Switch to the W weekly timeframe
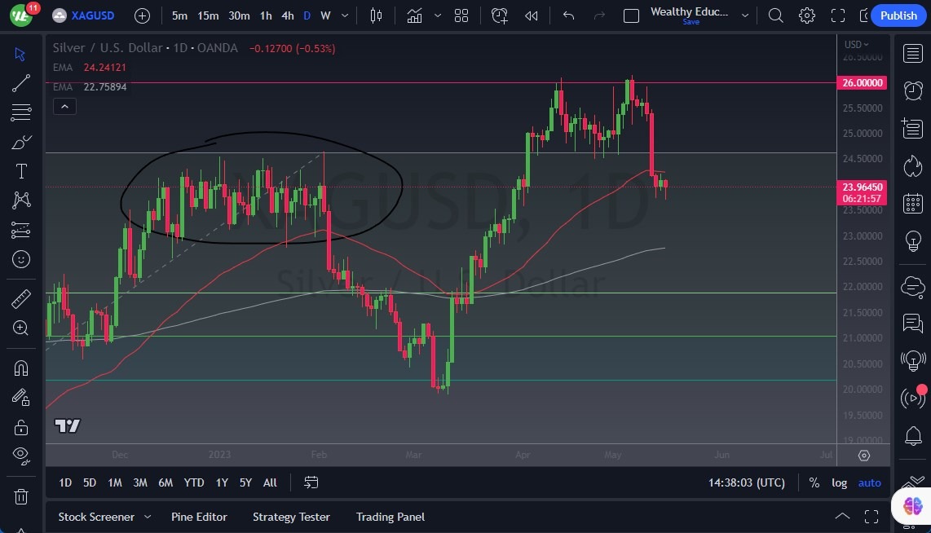 325,16
